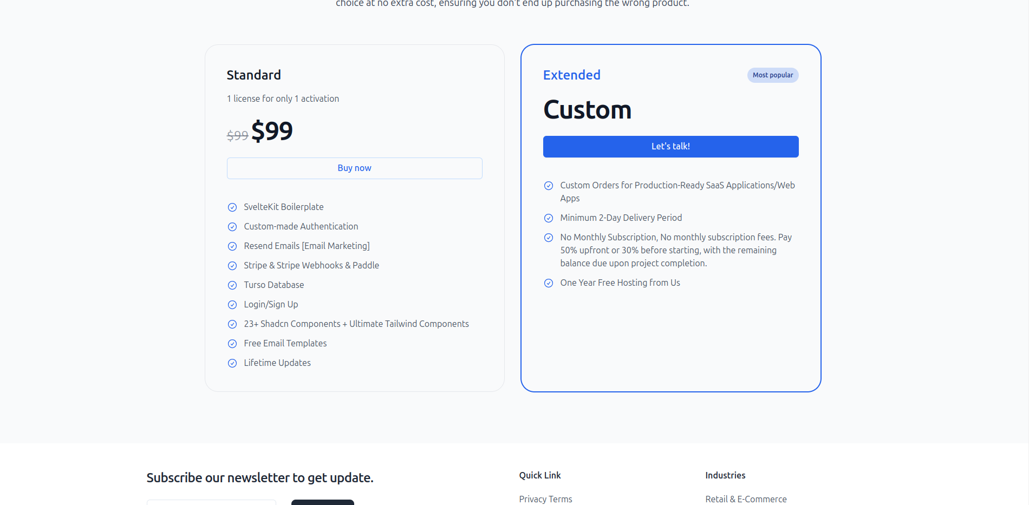Click the check icon next to Login/Sign Up
The width and height of the screenshot is (1029, 505).
[232, 305]
